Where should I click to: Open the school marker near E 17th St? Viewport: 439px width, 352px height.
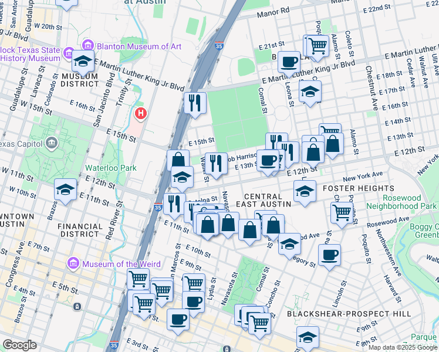point(310,91)
